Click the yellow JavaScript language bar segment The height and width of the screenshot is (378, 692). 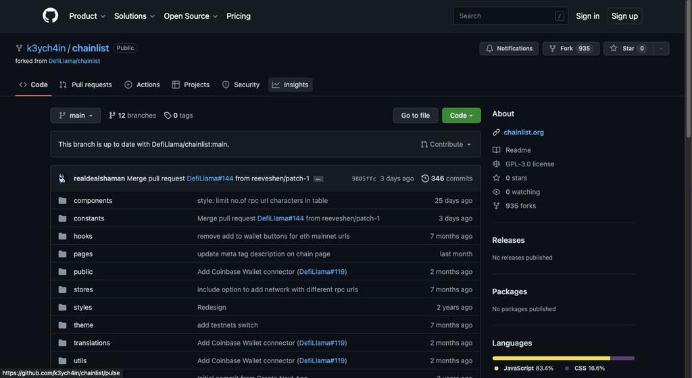pos(551,358)
